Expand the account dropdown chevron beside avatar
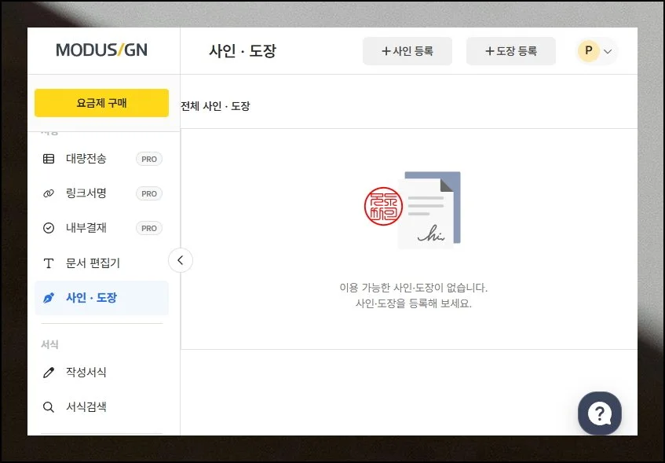The width and height of the screenshot is (665, 463). 608,52
